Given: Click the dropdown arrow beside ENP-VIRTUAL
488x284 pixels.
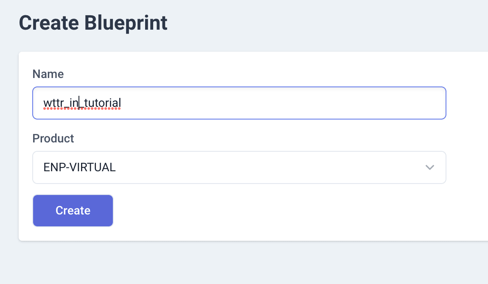Looking at the screenshot, I should 430,167.
